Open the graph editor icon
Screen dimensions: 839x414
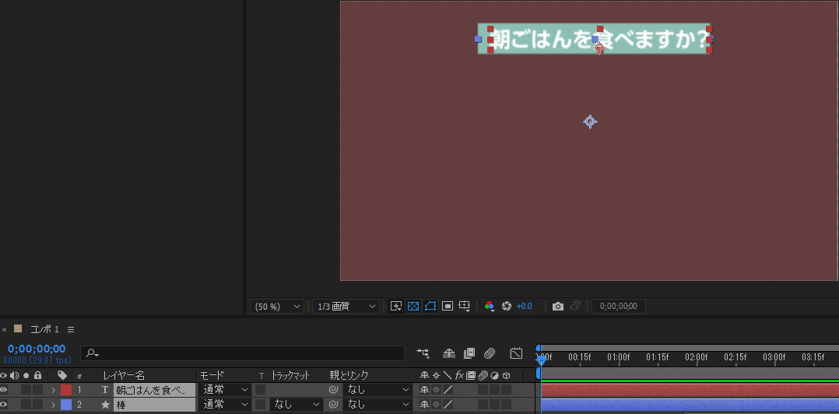click(x=516, y=353)
